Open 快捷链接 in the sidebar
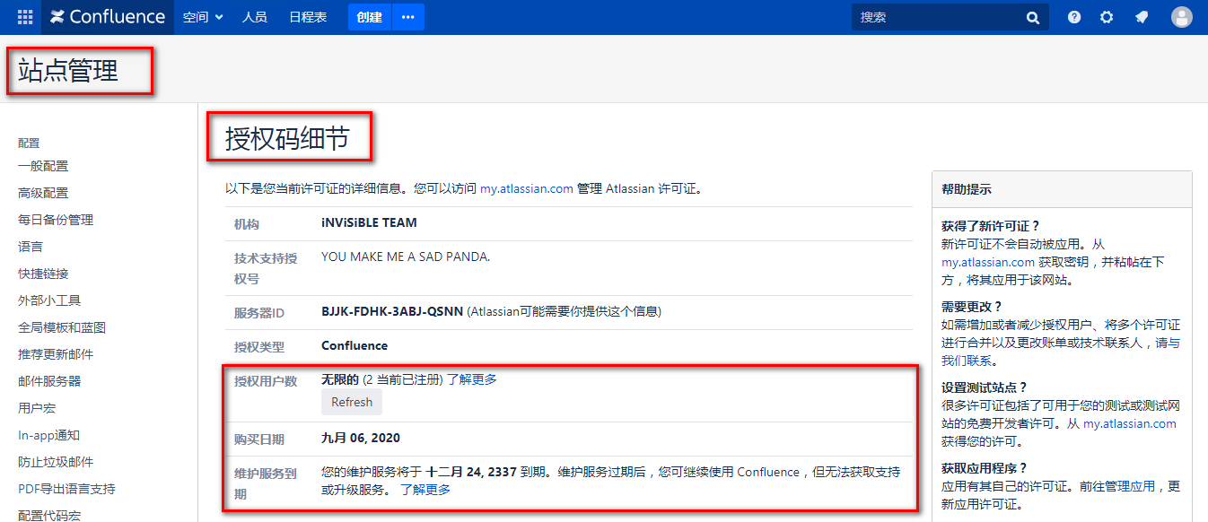1208x522 pixels. click(x=43, y=274)
